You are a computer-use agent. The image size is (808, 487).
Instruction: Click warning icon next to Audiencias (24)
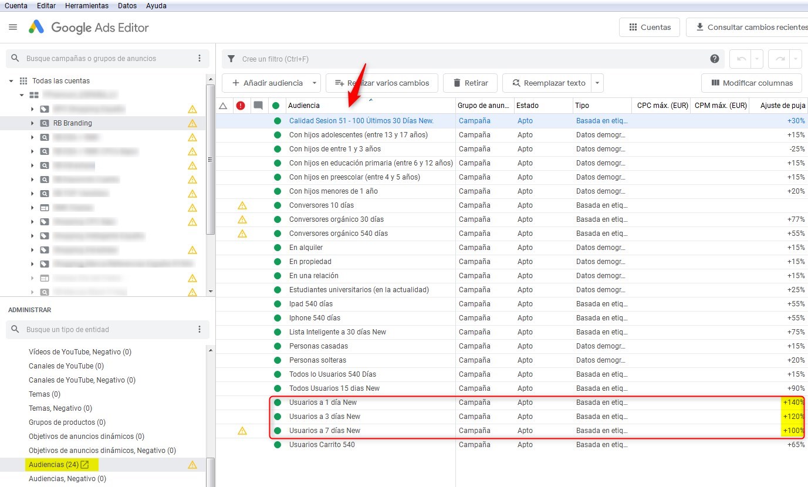(192, 465)
